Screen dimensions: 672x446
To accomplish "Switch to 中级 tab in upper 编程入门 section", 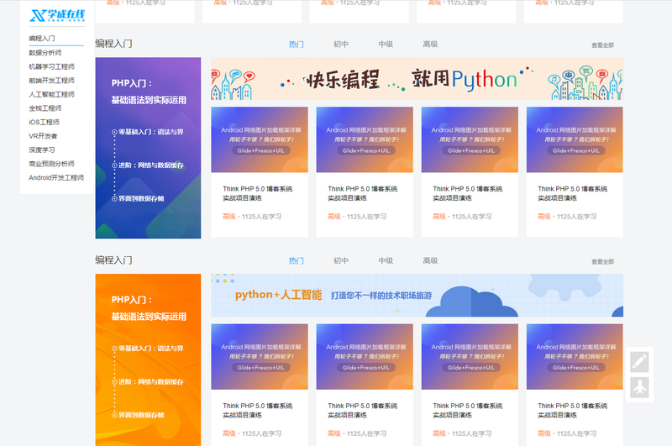I will (x=386, y=45).
